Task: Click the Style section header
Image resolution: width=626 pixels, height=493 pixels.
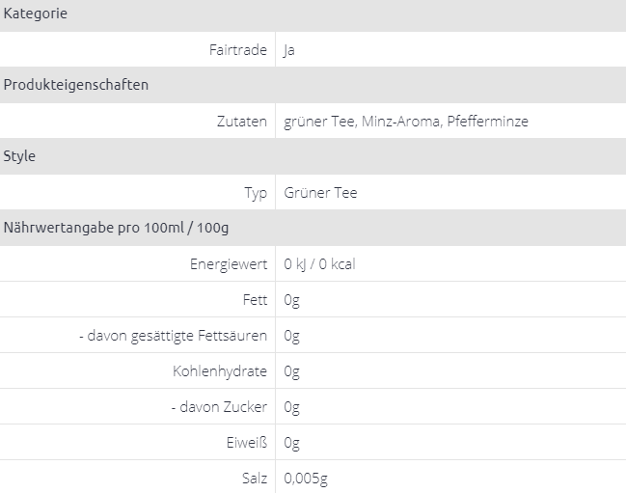Action: point(19,156)
